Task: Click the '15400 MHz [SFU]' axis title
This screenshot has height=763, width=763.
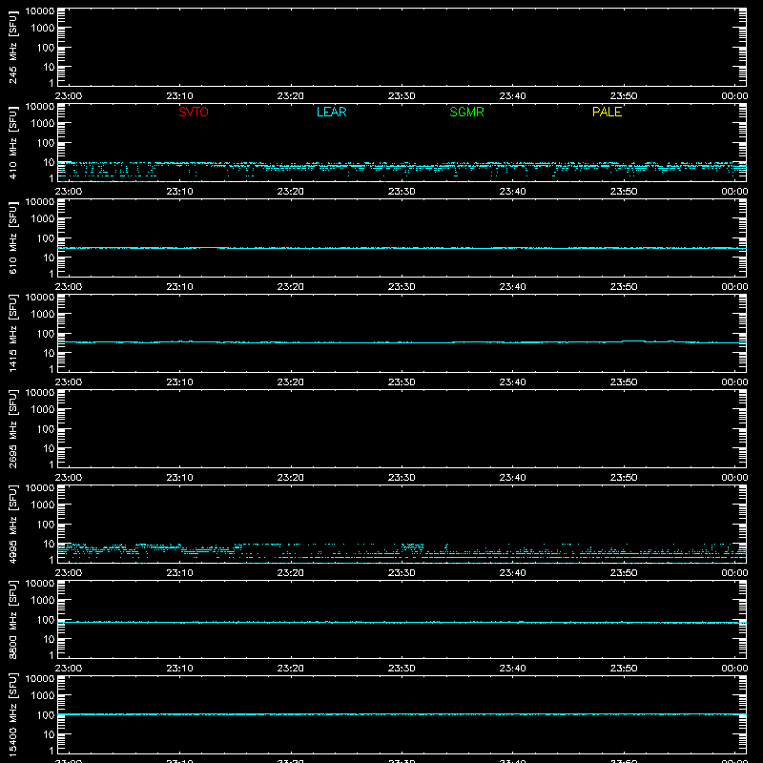Action: tap(12, 714)
